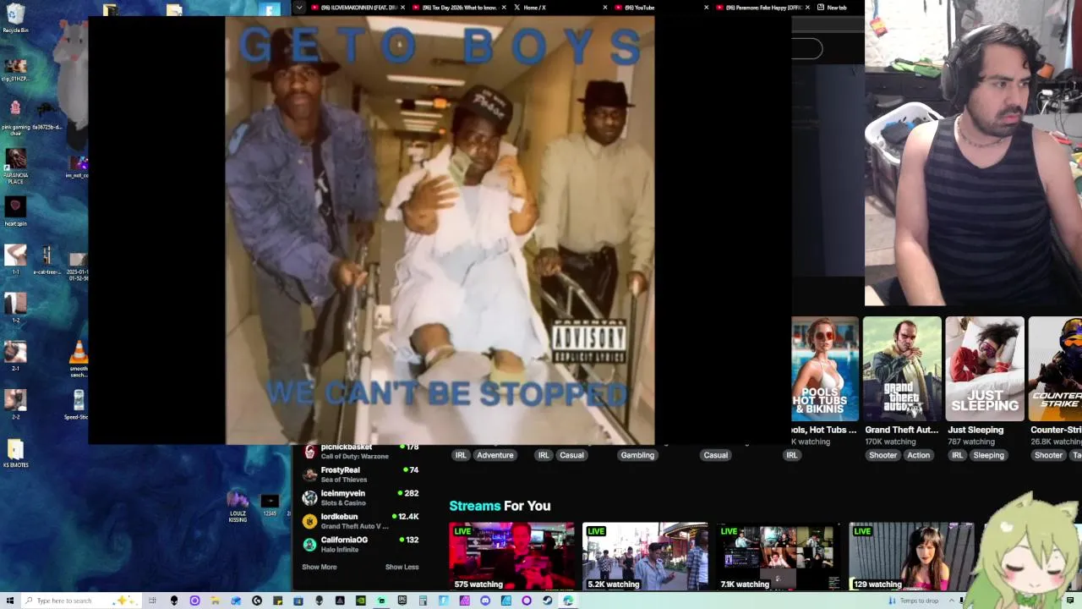Close the Home / X tab
This screenshot has height=609, width=1082.
(x=605, y=8)
